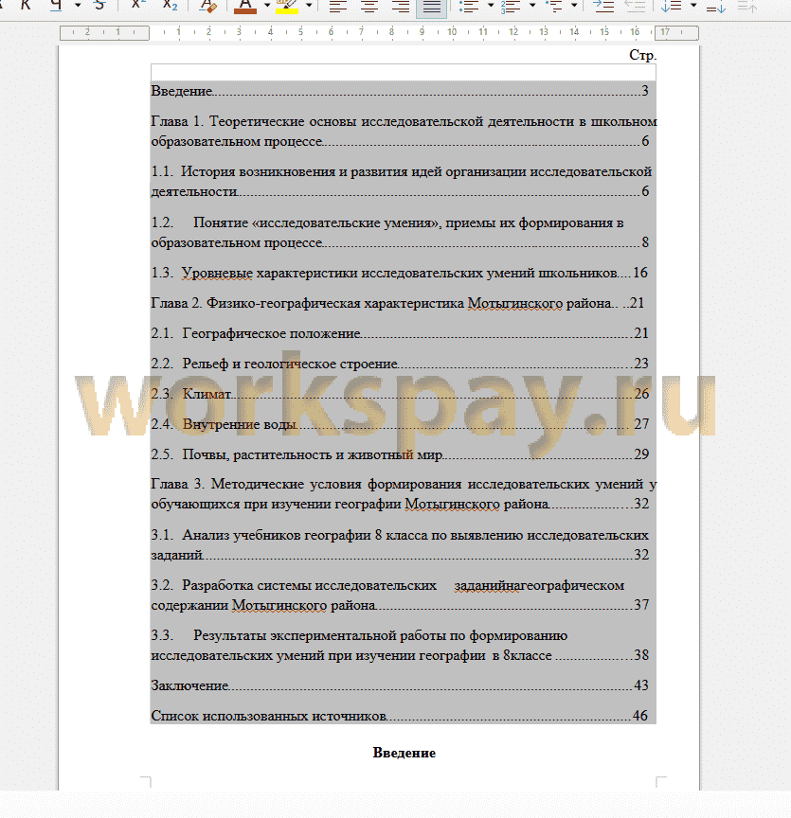Open the line spacing dropdown arrow
The height and width of the screenshot is (818, 791).
click(x=693, y=6)
